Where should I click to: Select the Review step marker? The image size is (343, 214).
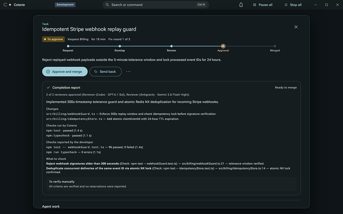point(171,46)
